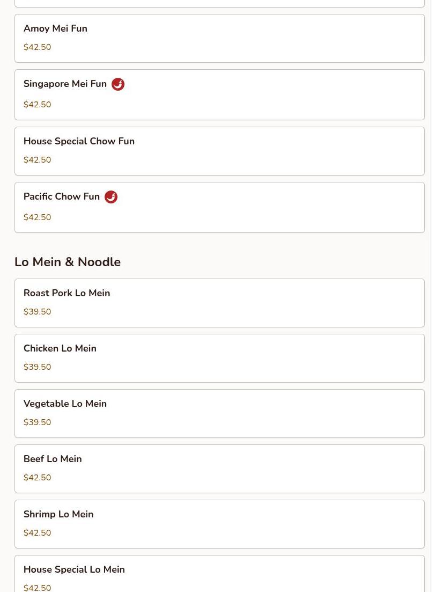Select Shrimp Lo Mein
442x592 pixels.
[219, 524]
